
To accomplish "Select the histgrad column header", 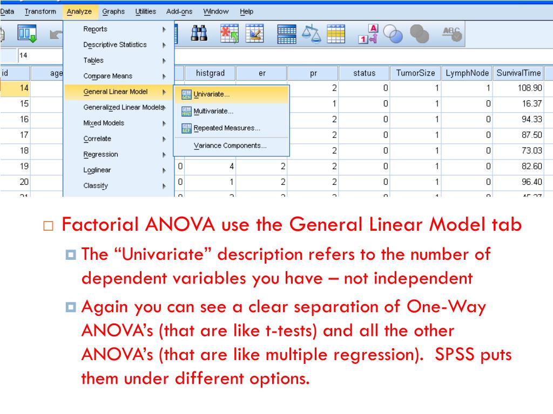I will pos(210,73).
